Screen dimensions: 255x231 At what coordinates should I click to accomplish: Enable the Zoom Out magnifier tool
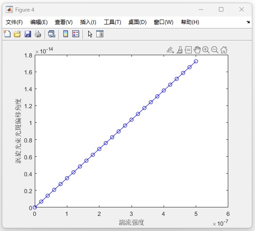coord(215,50)
